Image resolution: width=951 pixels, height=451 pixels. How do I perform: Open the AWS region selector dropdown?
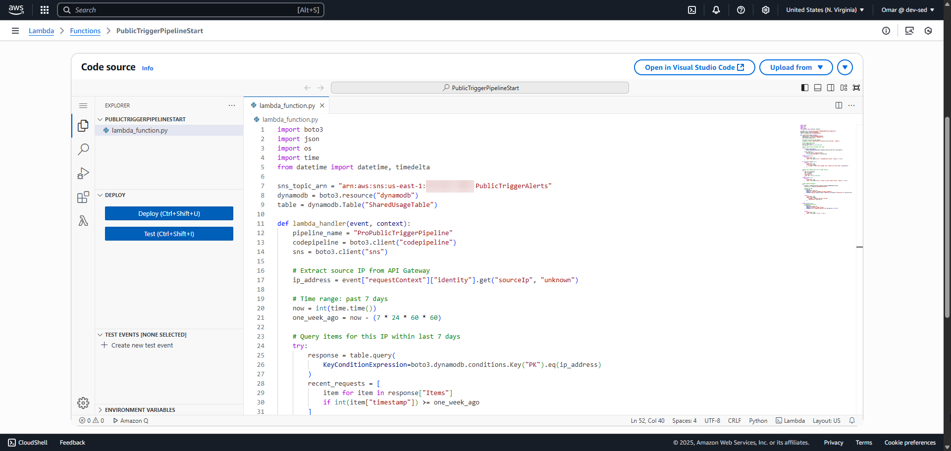pyautogui.click(x=825, y=10)
